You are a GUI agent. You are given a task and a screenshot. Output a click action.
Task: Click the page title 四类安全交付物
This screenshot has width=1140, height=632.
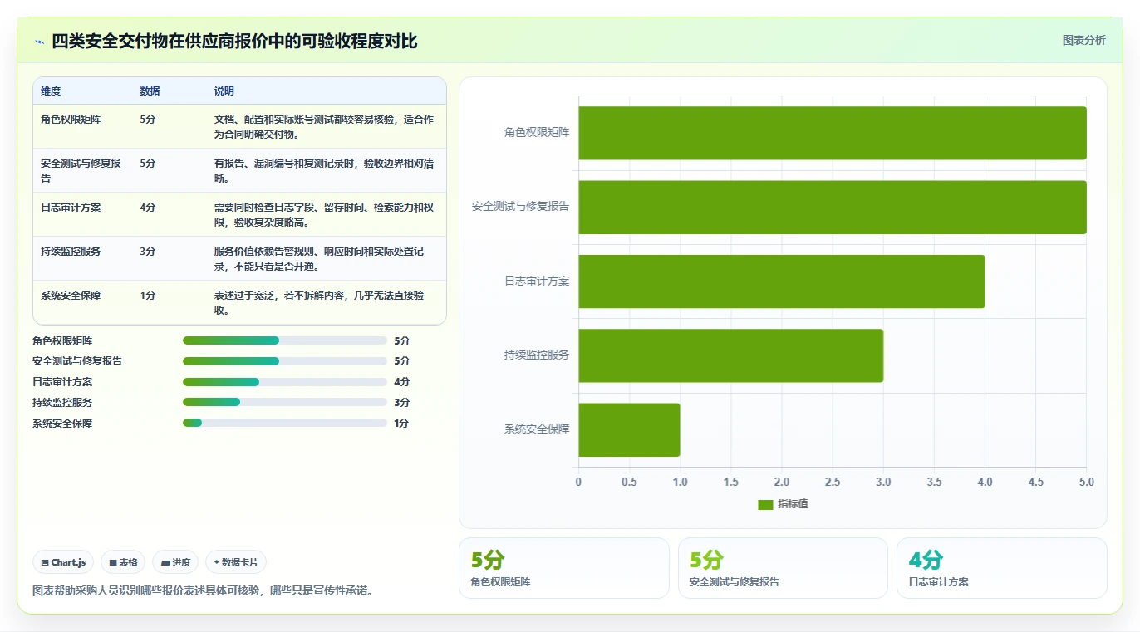(x=234, y=41)
